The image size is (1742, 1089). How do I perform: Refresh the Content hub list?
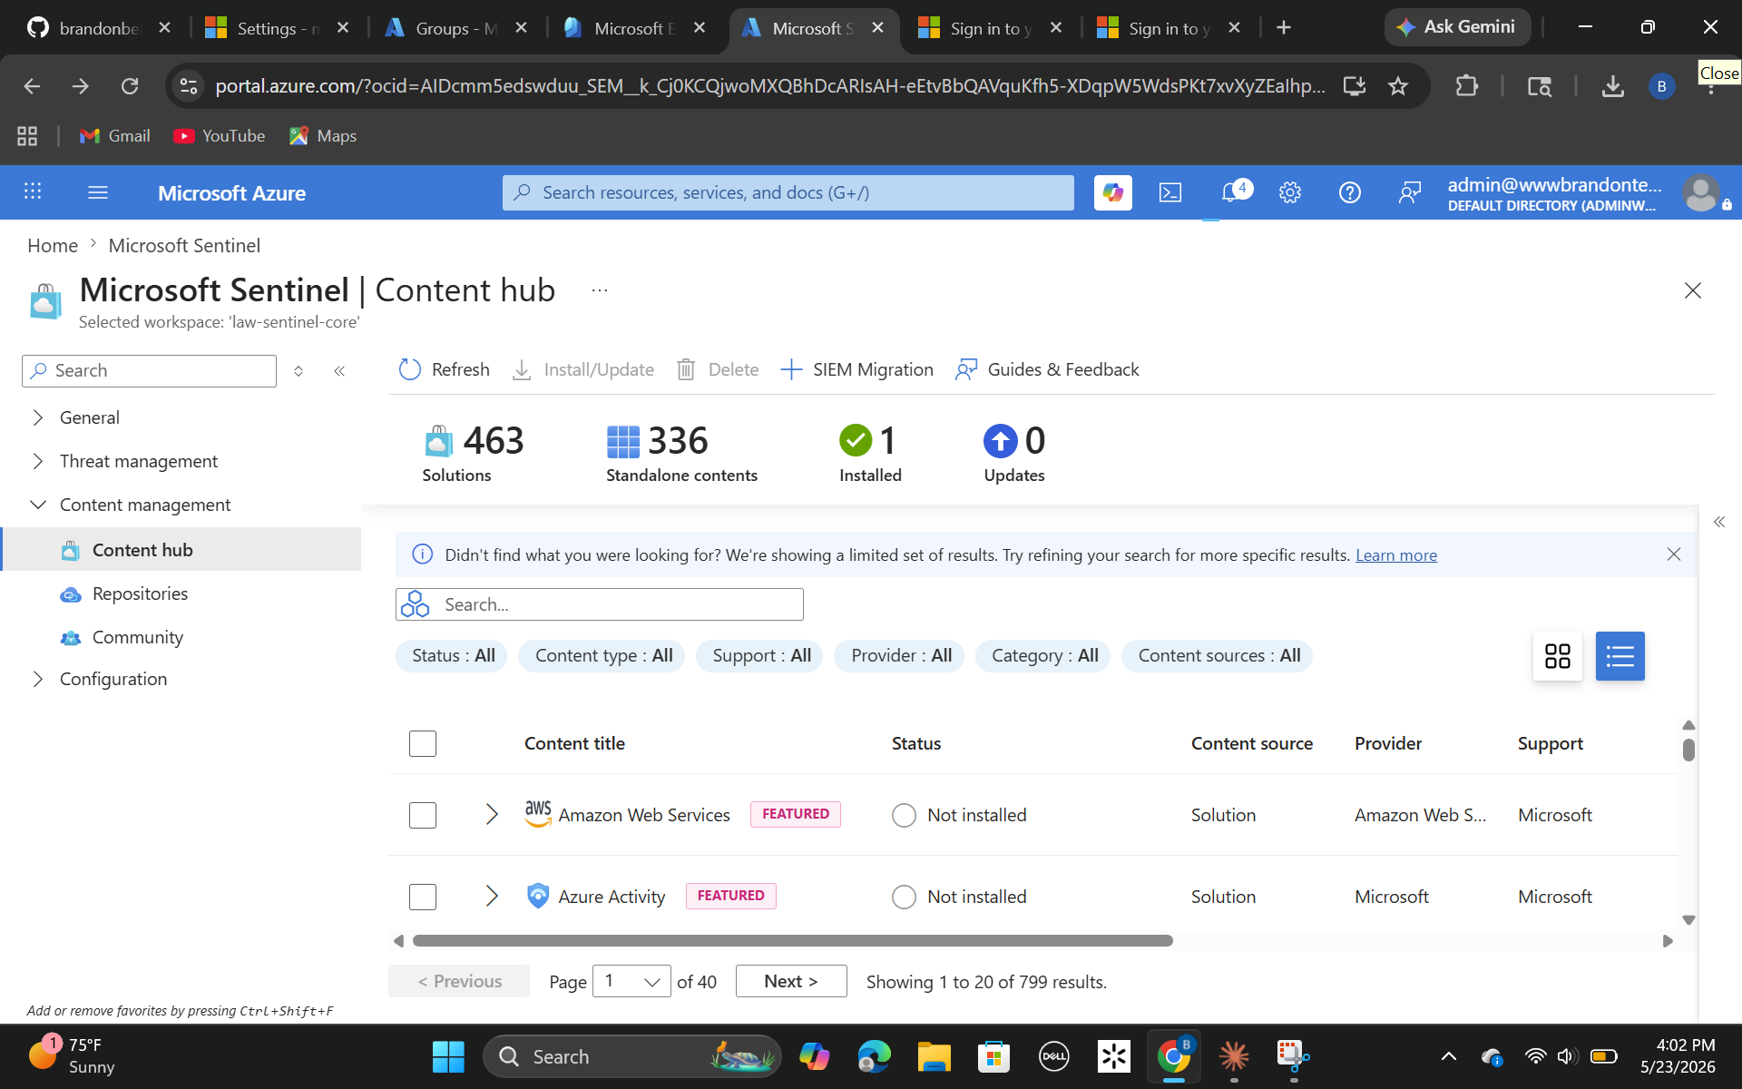444,369
